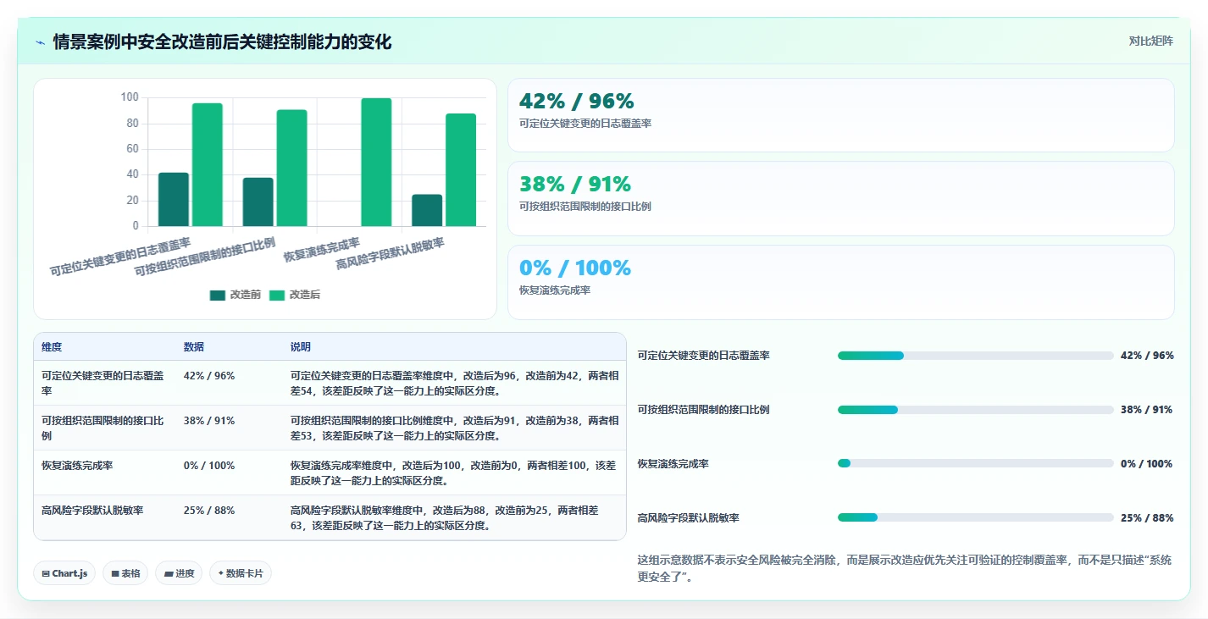Screen dimensions: 1208x619
Task: Select the 表格 tag chip
Action: (125, 573)
